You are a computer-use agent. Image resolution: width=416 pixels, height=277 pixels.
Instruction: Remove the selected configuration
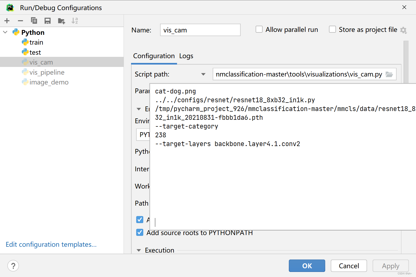(x=20, y=21)
